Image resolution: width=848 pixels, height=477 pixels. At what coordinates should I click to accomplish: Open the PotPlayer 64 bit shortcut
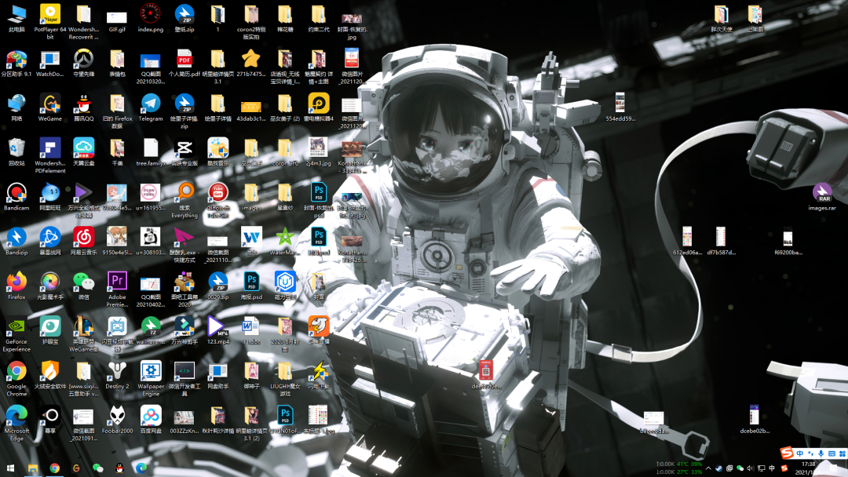tap(49, 22)
